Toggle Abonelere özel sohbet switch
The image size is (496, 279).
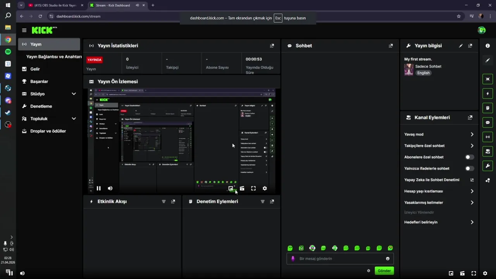(469, 157)
